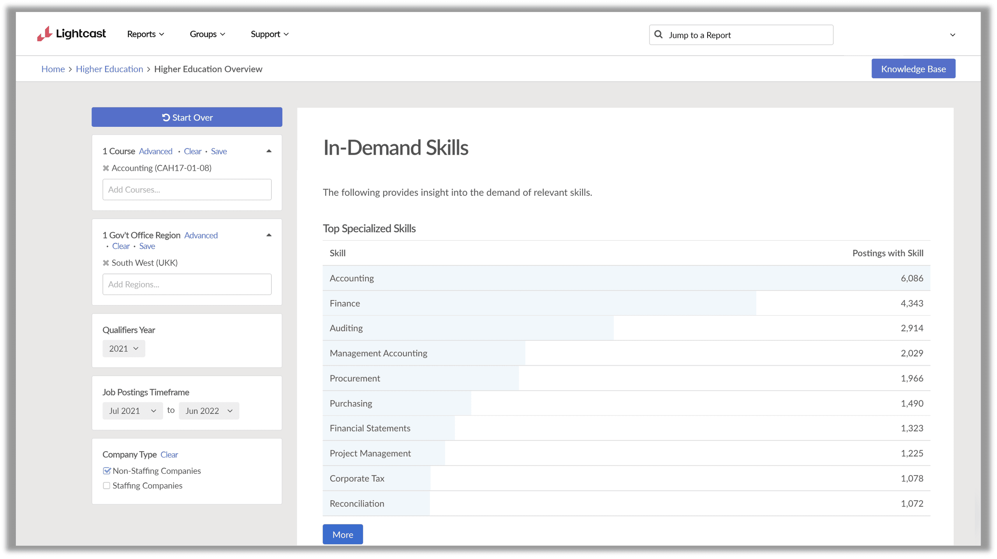Screen dimensions: 997x559
Task: Collapse the Course filter panel
Action: click(268, 151)
